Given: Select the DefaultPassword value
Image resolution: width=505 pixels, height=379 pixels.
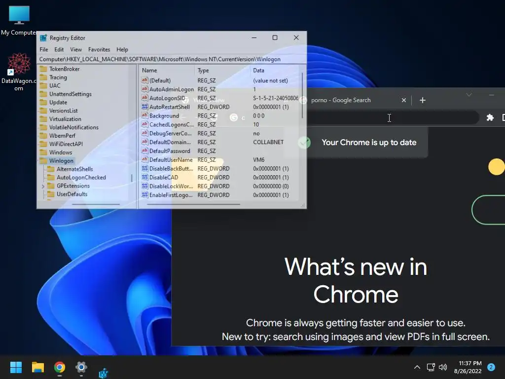Looking at the screenshot, I should pyautogui.click(x=170, y=151).
